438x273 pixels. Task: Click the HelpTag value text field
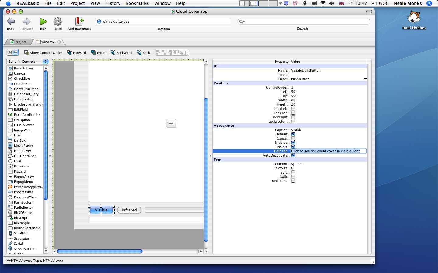[328, 151]
